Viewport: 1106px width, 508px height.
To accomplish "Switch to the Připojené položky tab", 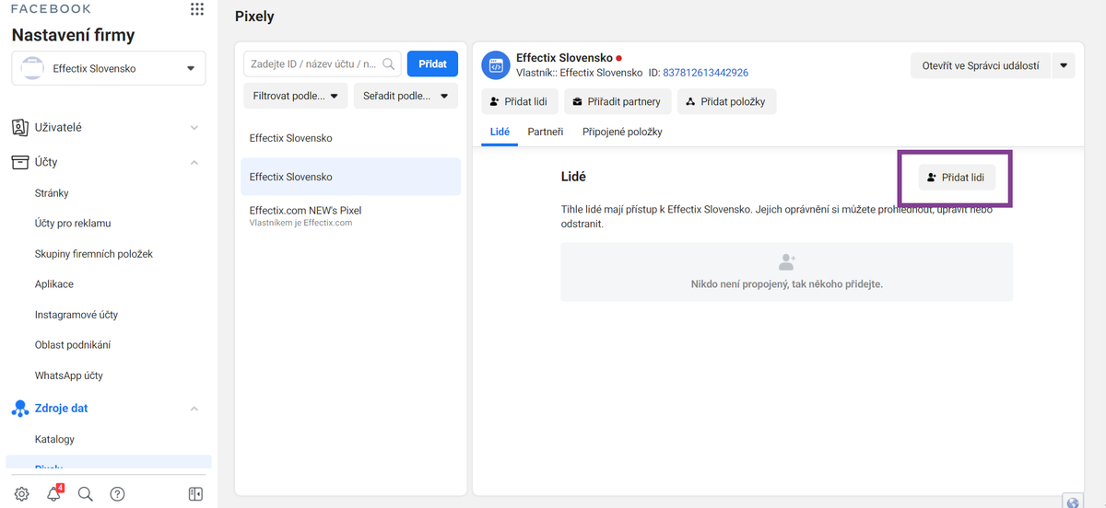I will pos(622,132).
